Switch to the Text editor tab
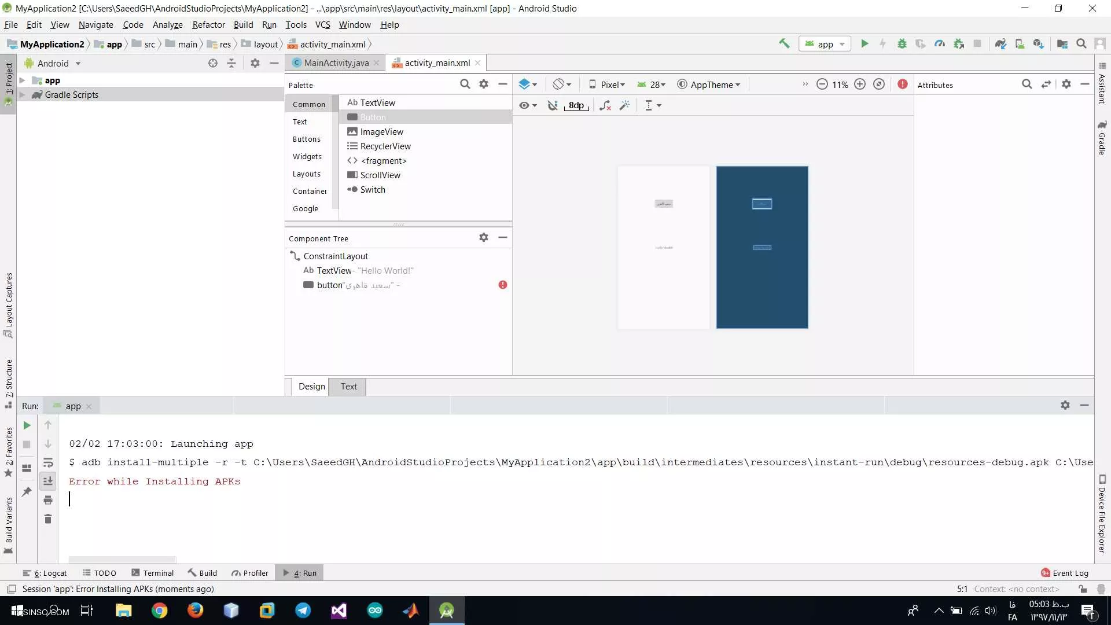Image resolution: width=1111 pixels, height=625 pixels. [x=348, y=386]
